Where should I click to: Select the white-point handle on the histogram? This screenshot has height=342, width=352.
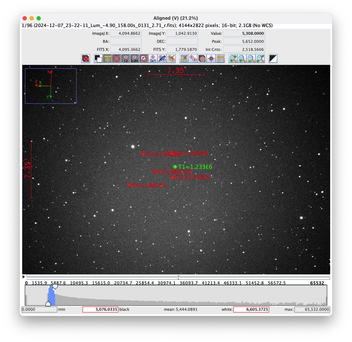pos(55,287)
